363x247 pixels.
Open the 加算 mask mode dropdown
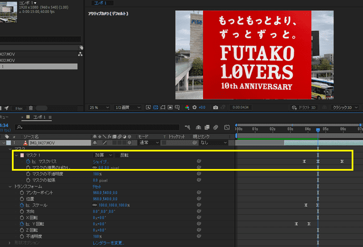(x=103, y=155)
